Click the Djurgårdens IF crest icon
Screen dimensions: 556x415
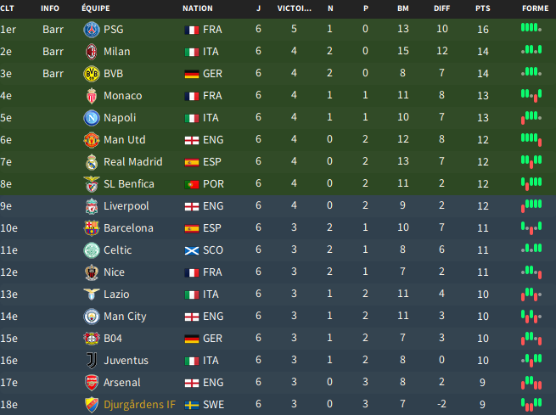(92, 405)
